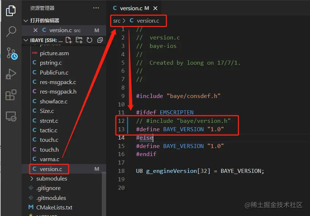Click the git icon beside .gitignore
Image resolution: width=310 pixels, height=216 pixels.
pos(31,188)
